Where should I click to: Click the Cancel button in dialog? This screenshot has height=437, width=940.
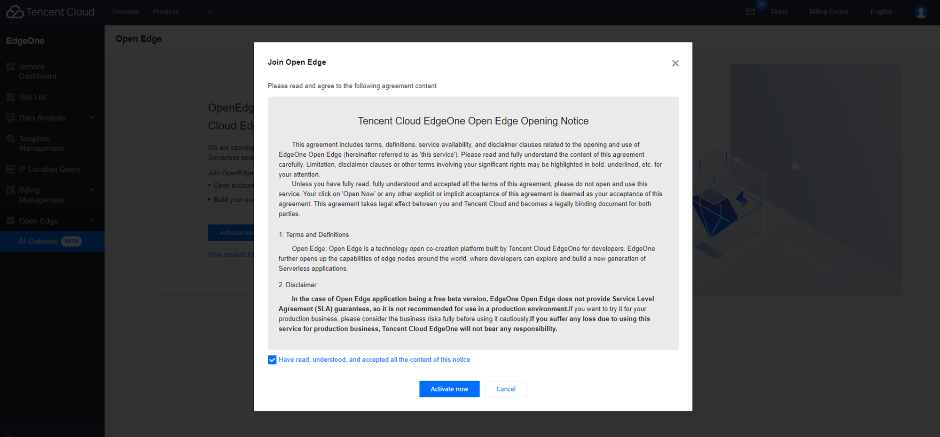tap(506, 389)
